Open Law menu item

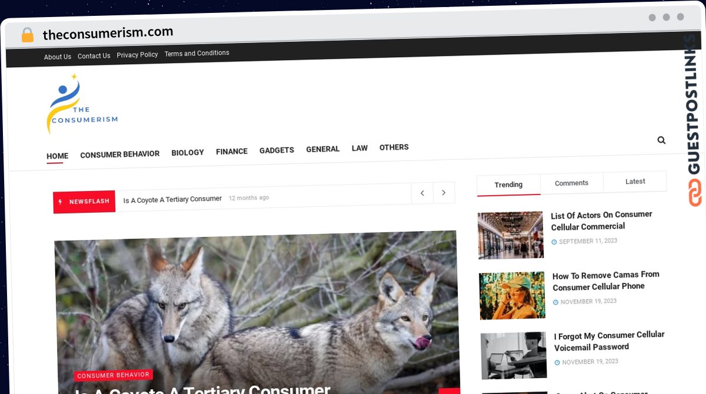coord(359,148)
